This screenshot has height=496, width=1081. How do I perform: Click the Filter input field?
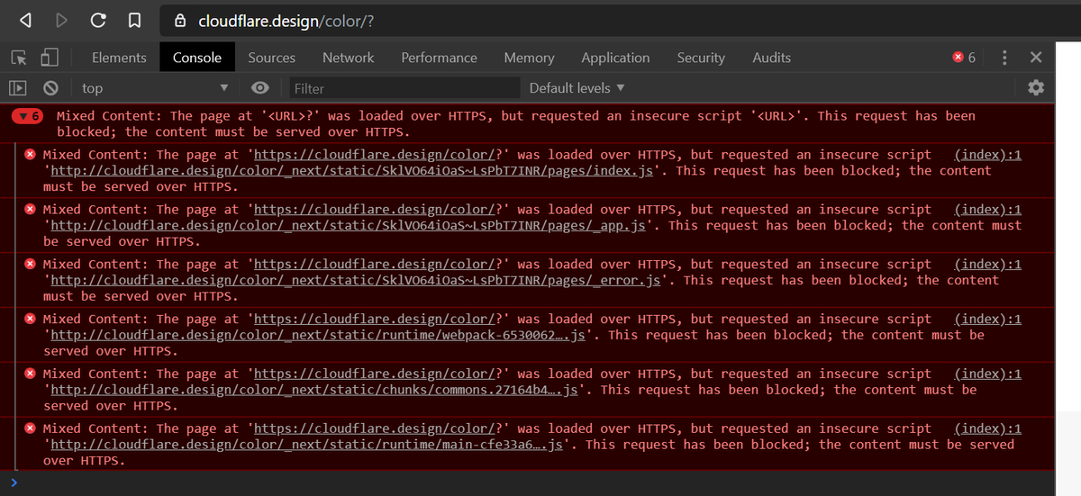click(x=404, y=88)
